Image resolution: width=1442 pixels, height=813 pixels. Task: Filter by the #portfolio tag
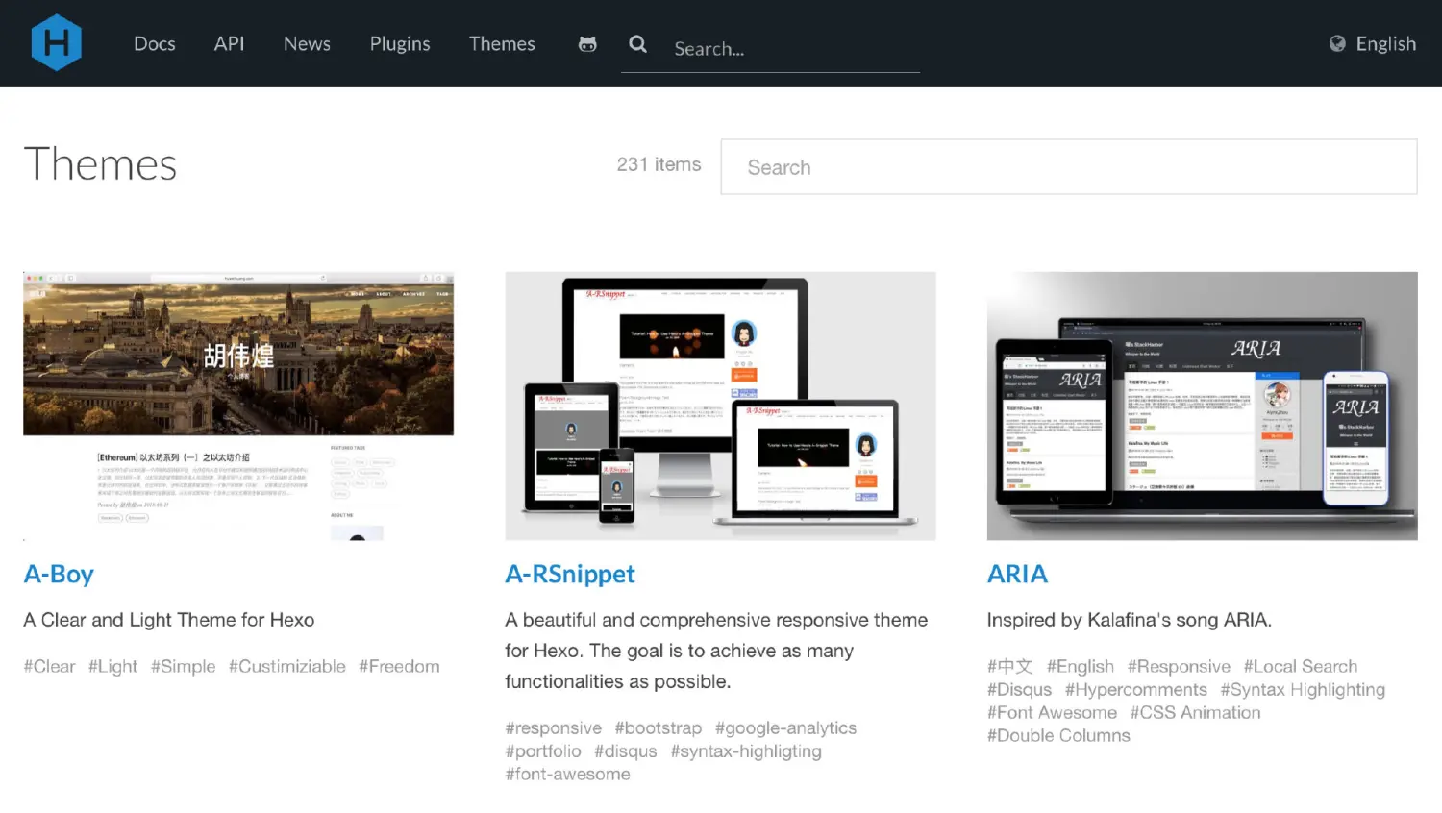click(543, 751)
